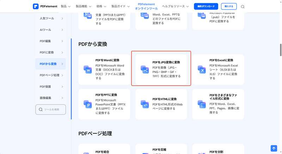
Task: Click the PDFelement logo icon
Action: point(36,6)
